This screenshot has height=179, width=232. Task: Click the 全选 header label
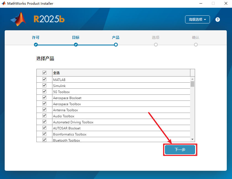coord(56,73)
